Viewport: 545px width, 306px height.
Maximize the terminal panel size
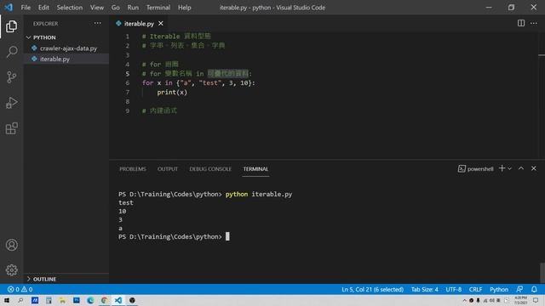[x=520, y=168]
